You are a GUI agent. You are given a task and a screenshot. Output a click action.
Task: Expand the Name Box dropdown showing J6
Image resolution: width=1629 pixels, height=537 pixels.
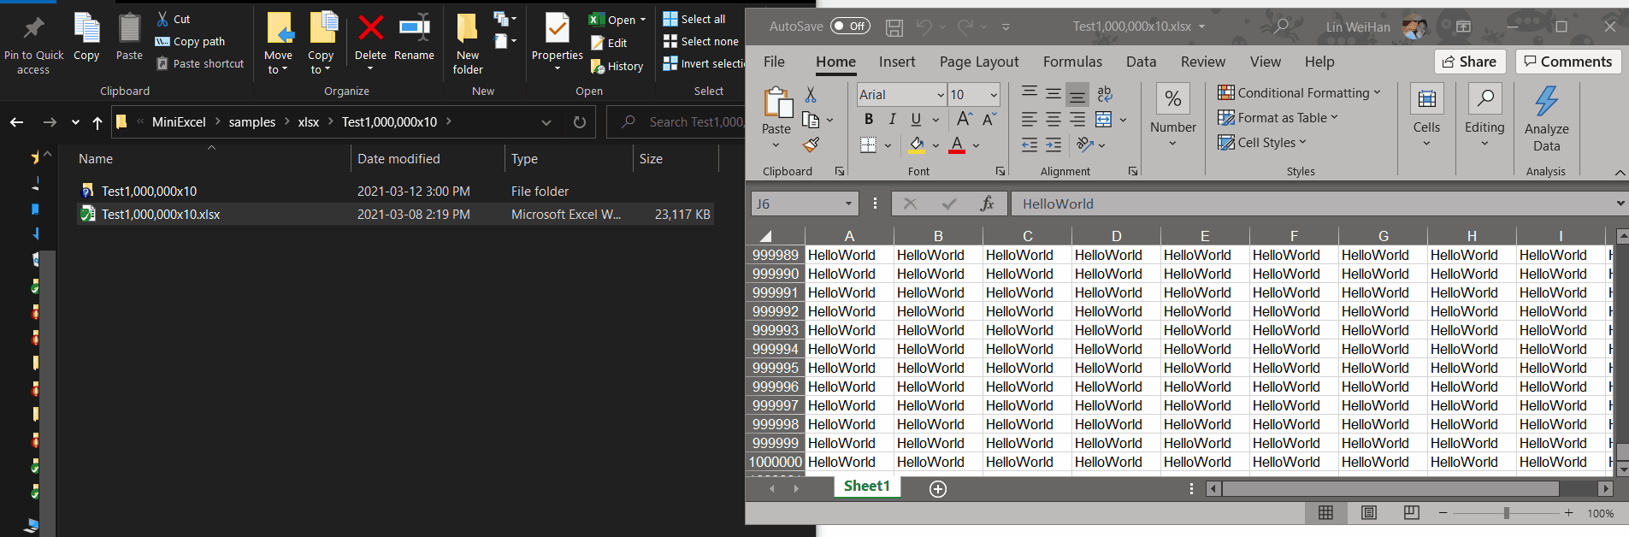click(848, 204)
